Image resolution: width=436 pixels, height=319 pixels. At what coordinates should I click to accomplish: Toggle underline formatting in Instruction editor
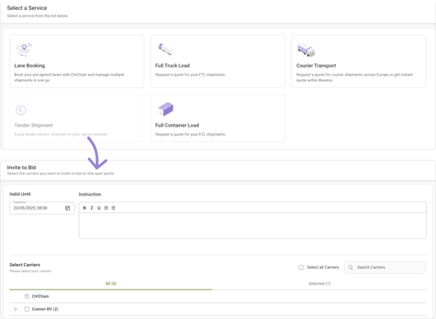click(99, 208)
